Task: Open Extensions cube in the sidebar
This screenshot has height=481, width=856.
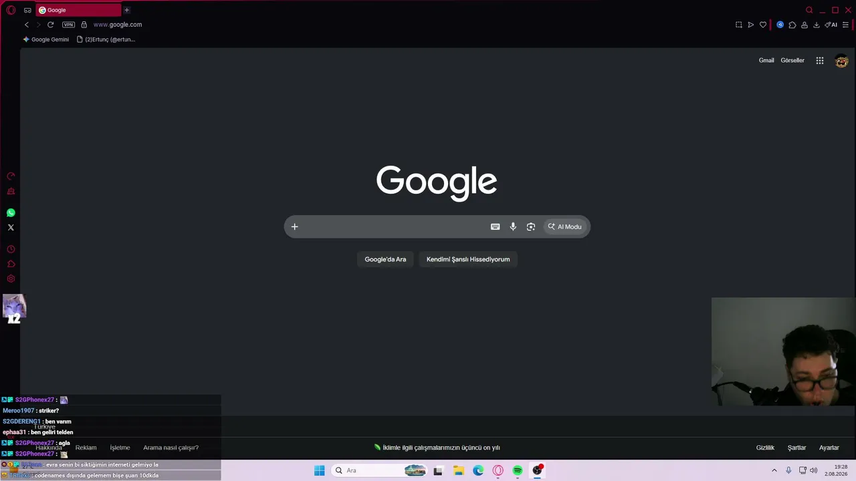Action: pos(11,264)
